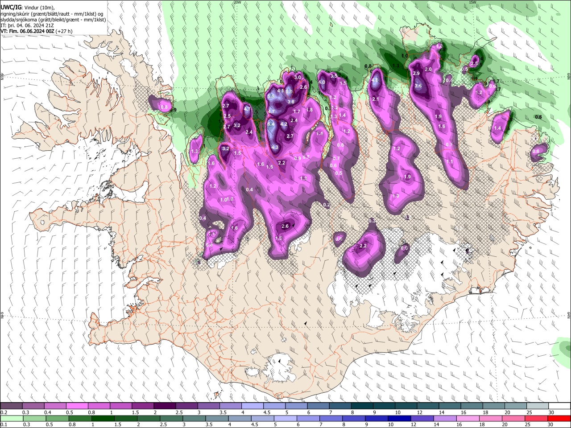
Task: Click the 'UWC/IG: Vindur (10m)' title text
Action: pos(27,7)
